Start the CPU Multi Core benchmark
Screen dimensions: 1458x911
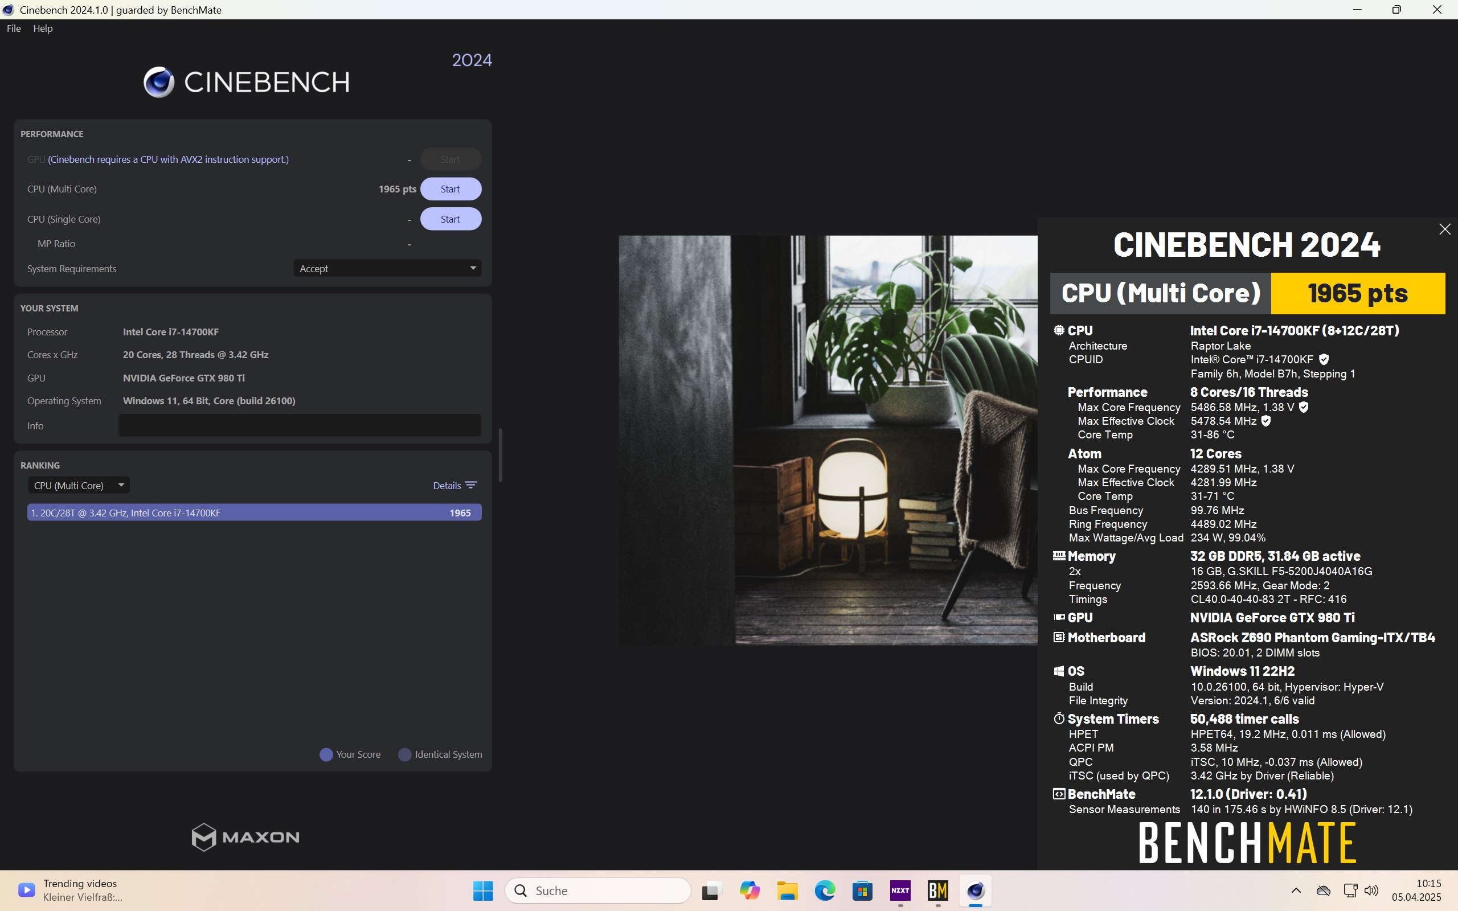tap(450, 188)
